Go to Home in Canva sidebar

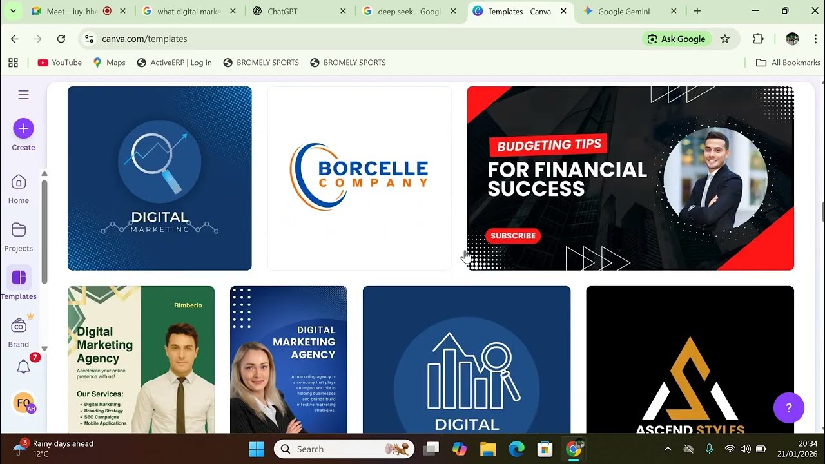[19, 189]
